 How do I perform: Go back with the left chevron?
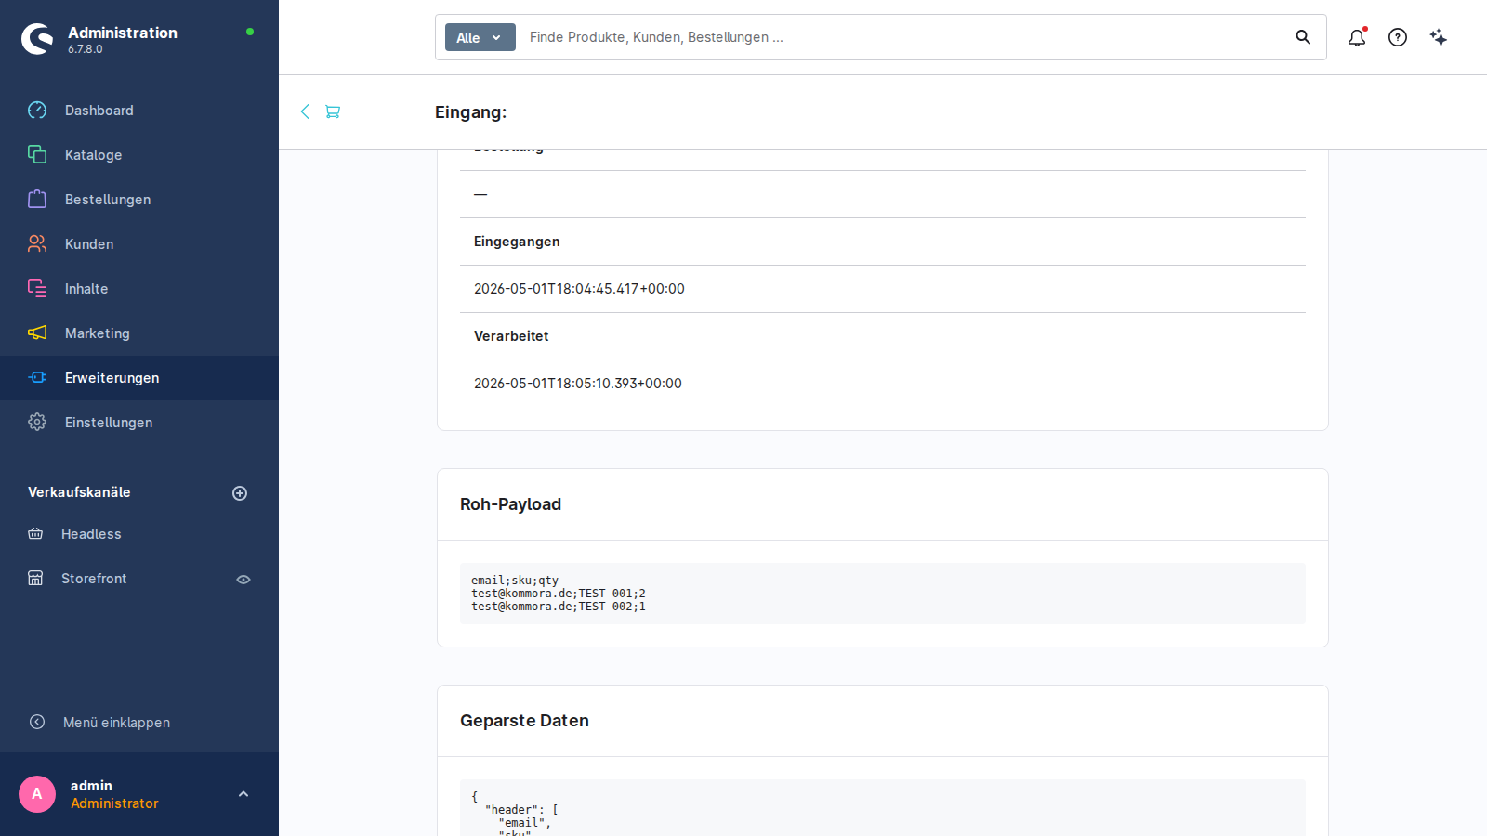point(305,111)
